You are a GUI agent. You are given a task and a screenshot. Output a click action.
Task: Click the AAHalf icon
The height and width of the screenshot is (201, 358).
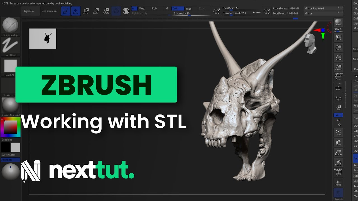click(x=338, y=67)
